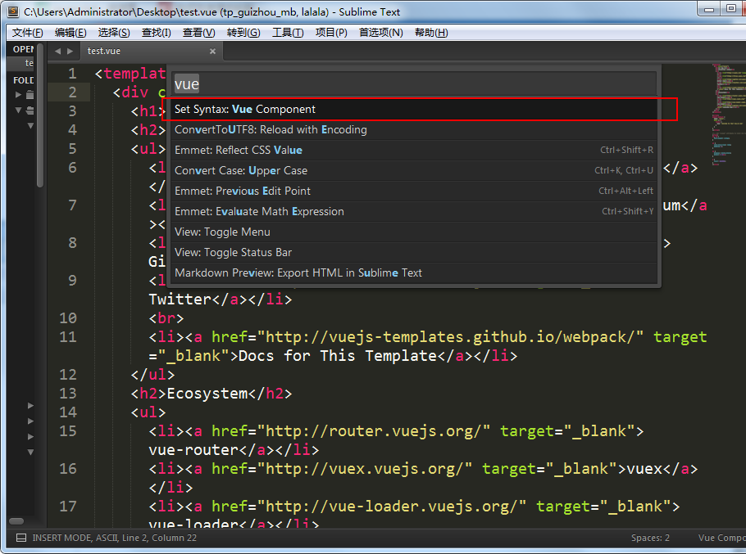Switch to the test.vue tab

point(103,51)
